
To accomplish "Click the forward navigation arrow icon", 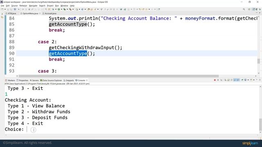I will tap(152, 9).
